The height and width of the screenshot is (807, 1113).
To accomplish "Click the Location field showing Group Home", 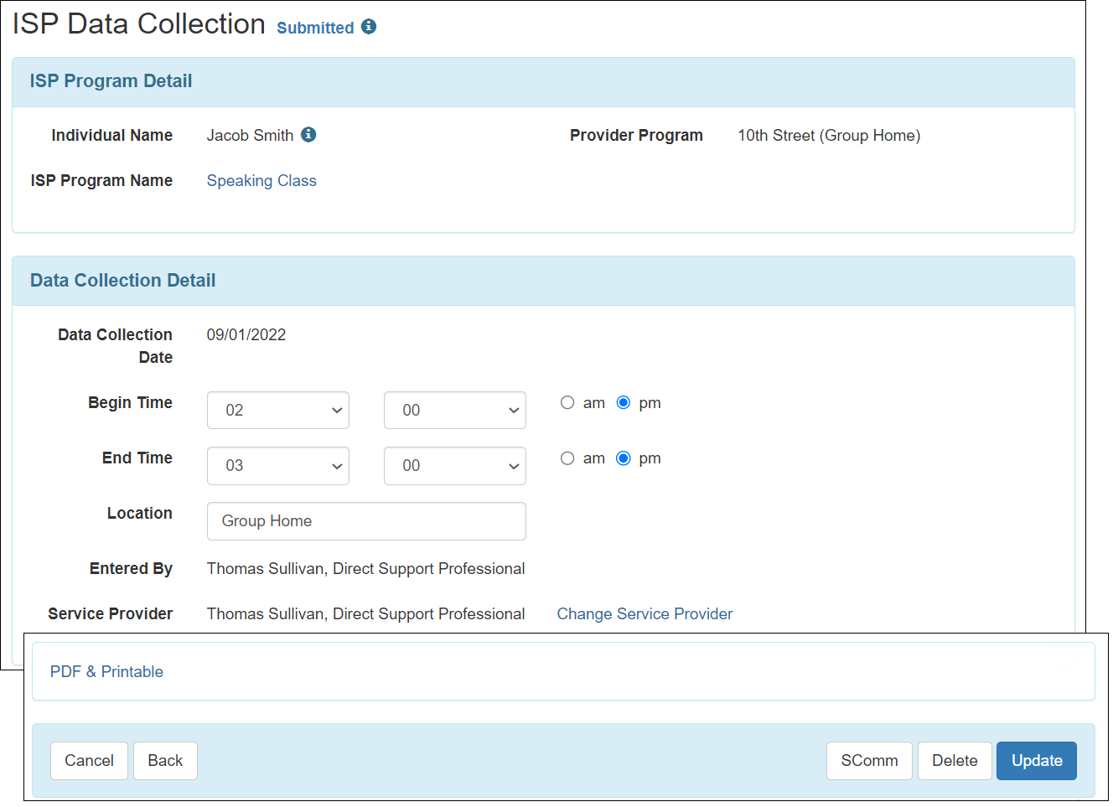I will pyautogui.click(x=366, y=520).
